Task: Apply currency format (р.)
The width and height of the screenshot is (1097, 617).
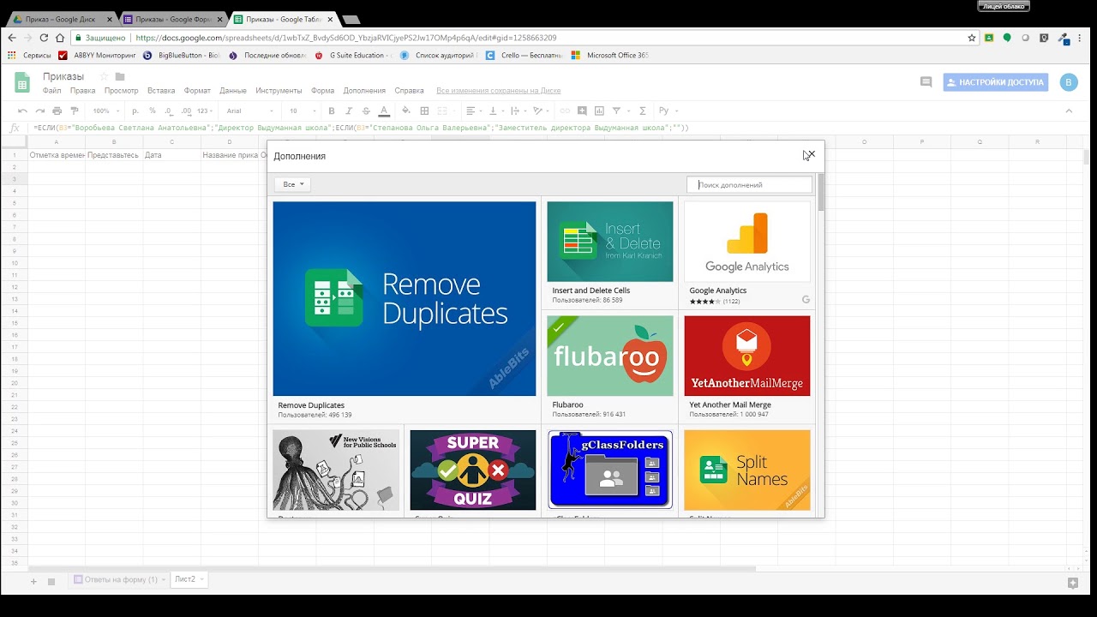Action: 135,111
